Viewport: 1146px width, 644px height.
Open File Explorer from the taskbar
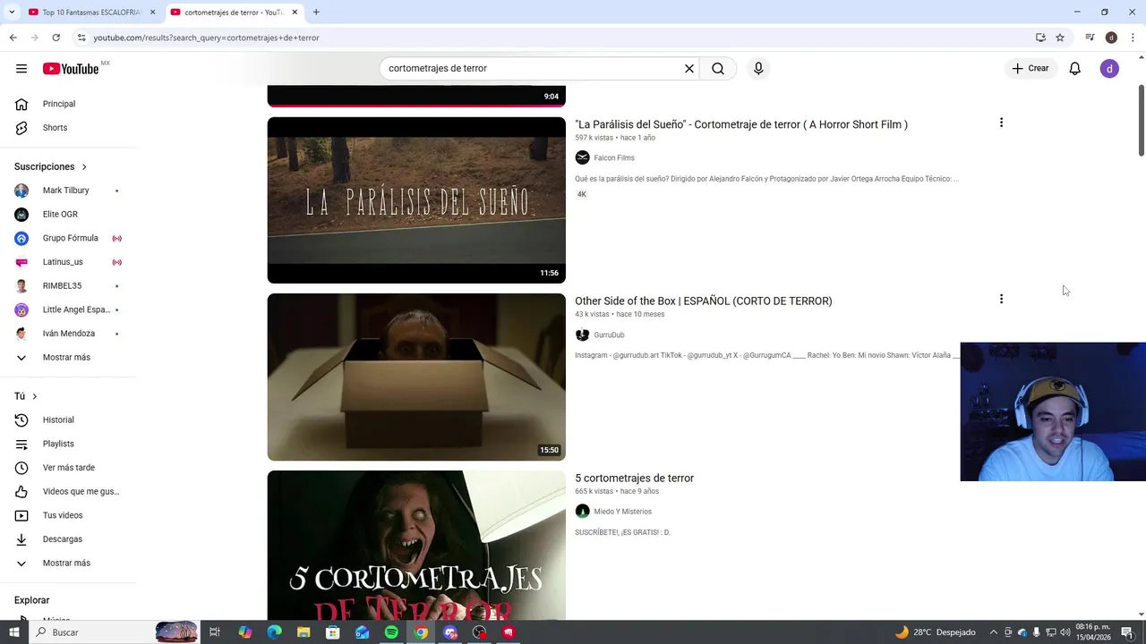304,632
